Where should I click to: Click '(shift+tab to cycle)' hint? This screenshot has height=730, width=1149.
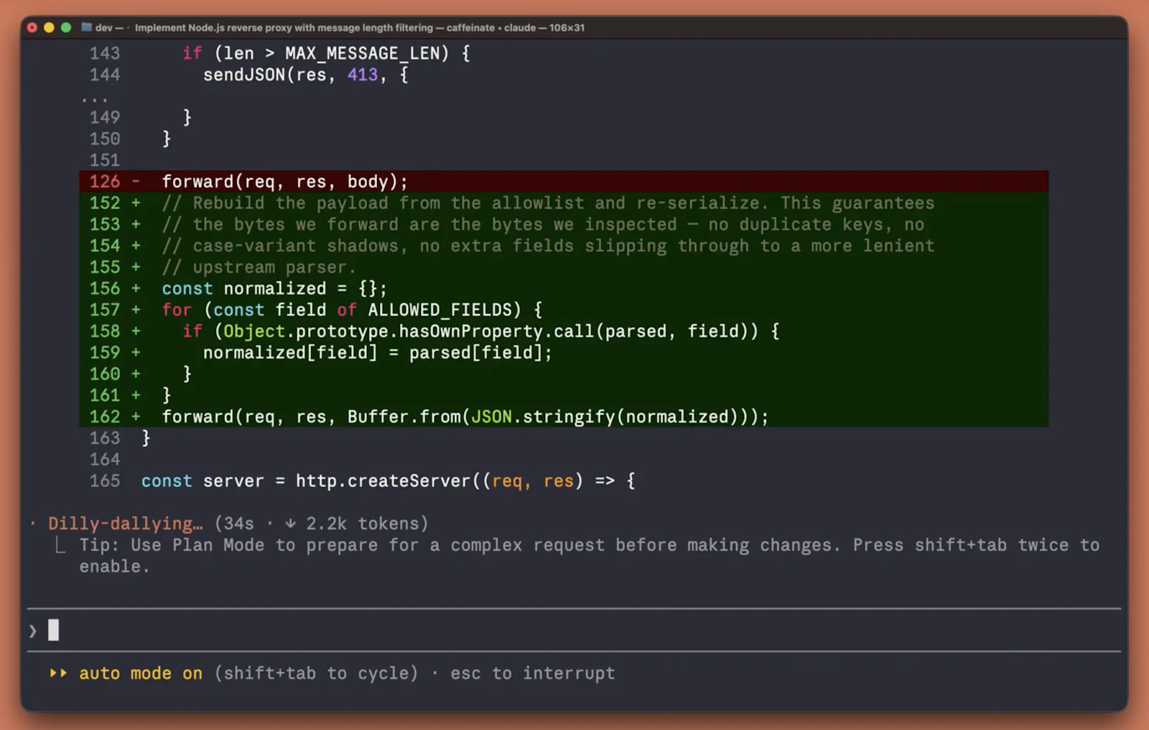[x=316, y=673]
